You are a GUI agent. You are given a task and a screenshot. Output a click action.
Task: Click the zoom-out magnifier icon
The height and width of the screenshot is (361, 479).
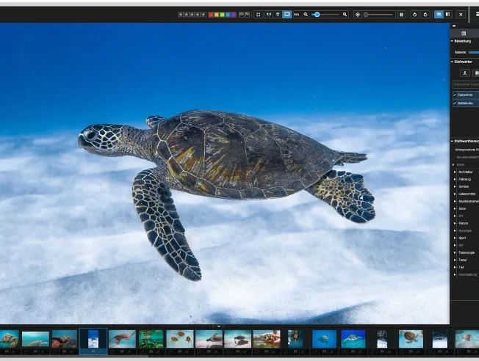click(306, 15)
